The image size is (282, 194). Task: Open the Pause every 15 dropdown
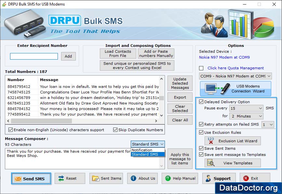pos(246,108)
